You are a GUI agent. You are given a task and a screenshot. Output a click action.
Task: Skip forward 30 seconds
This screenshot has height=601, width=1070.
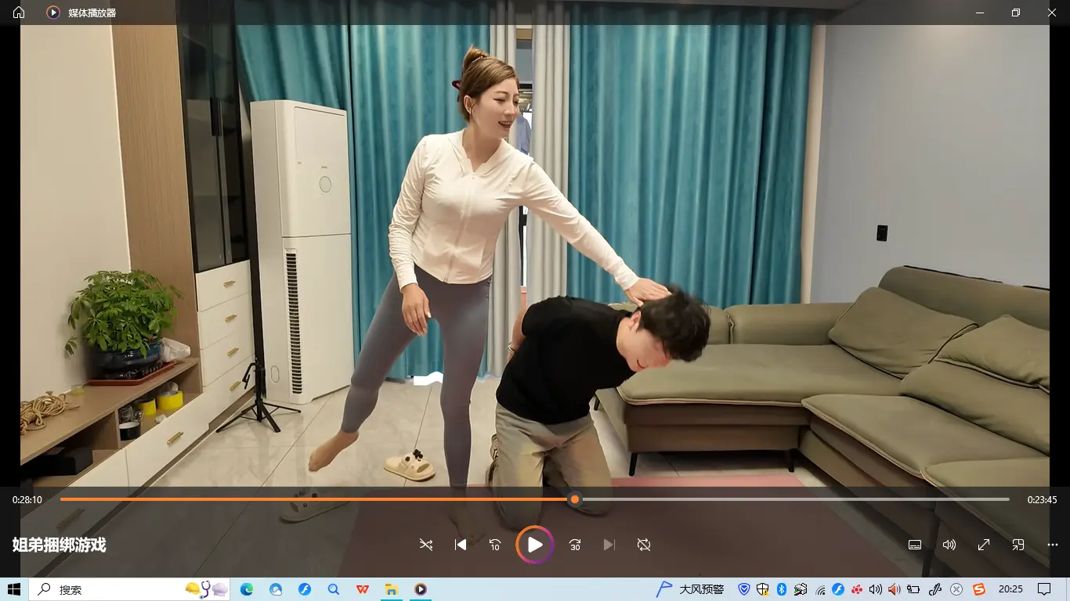pos(575,545)
